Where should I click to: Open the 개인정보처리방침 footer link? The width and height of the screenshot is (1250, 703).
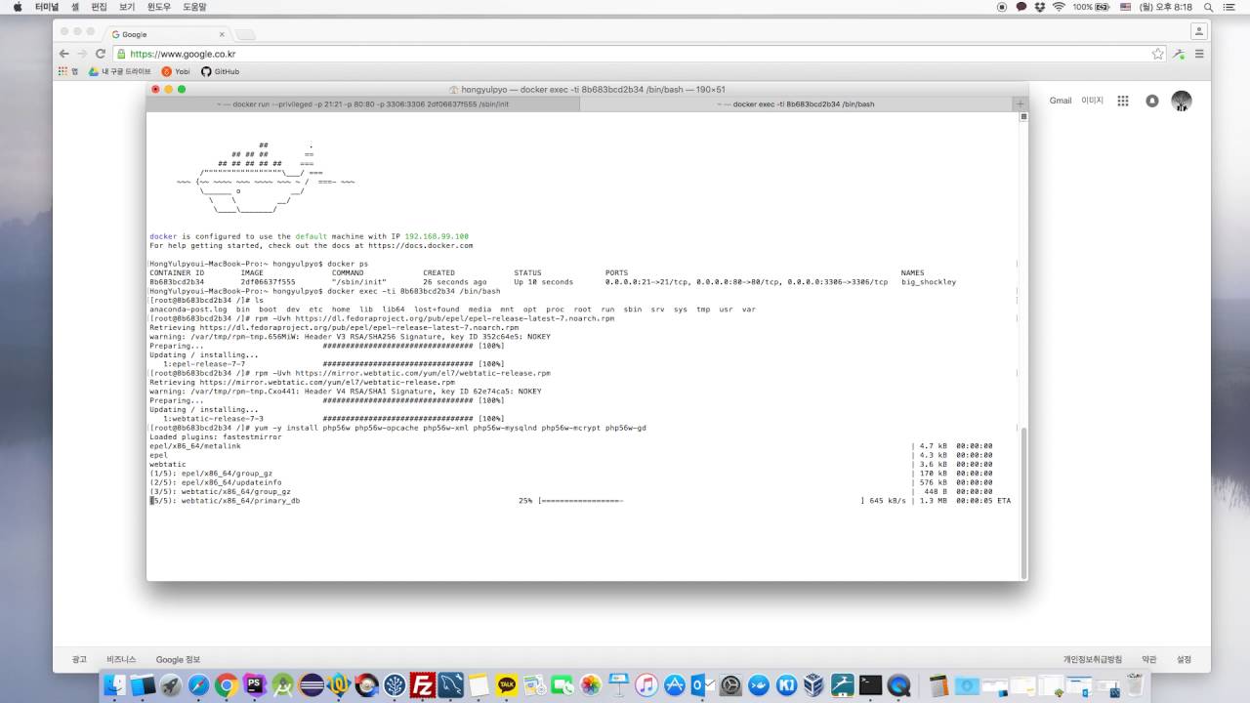[1093, 659]
